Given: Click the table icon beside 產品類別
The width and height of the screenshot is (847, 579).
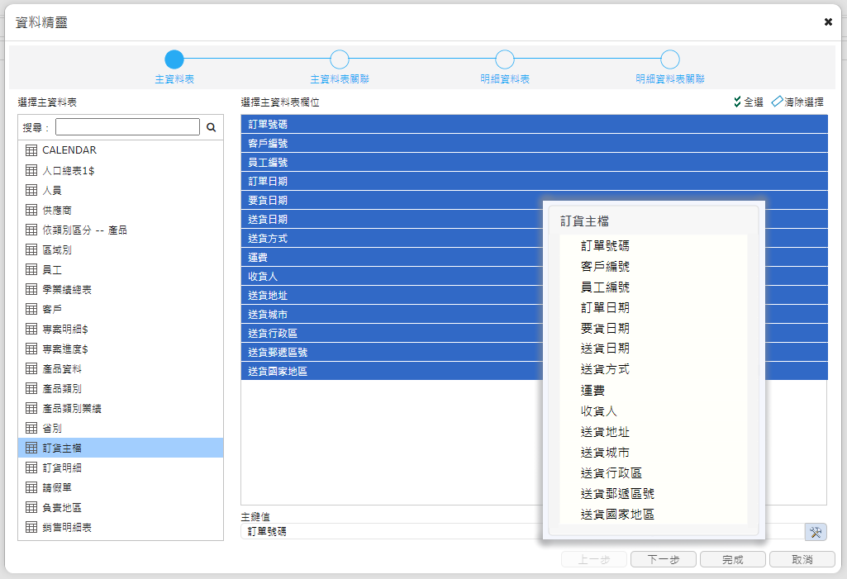Looking at the screenshot, I should coord(31,388).
